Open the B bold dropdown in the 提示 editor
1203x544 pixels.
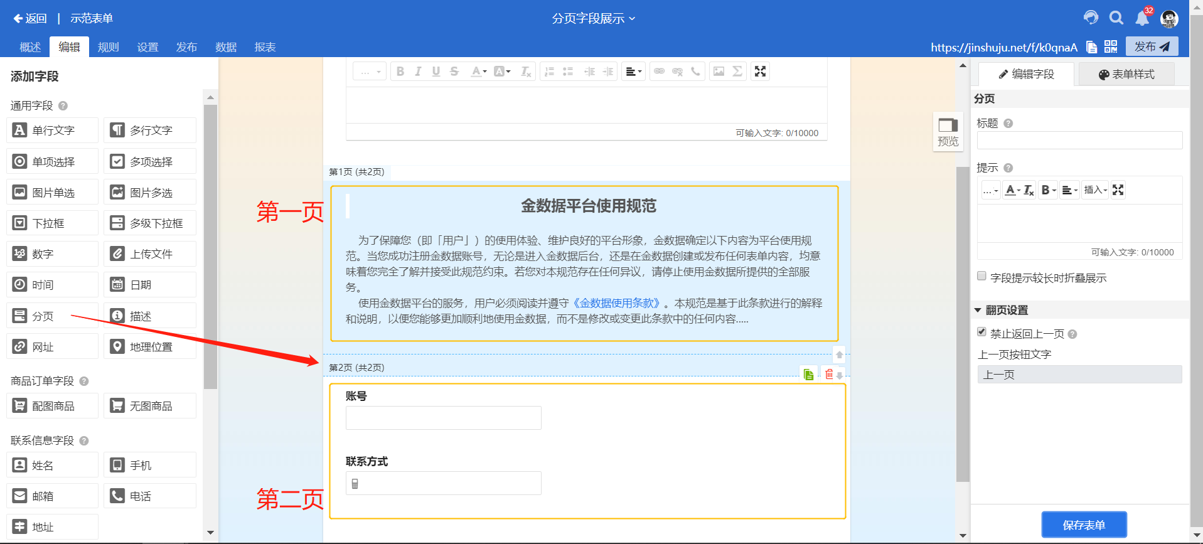1049,190
